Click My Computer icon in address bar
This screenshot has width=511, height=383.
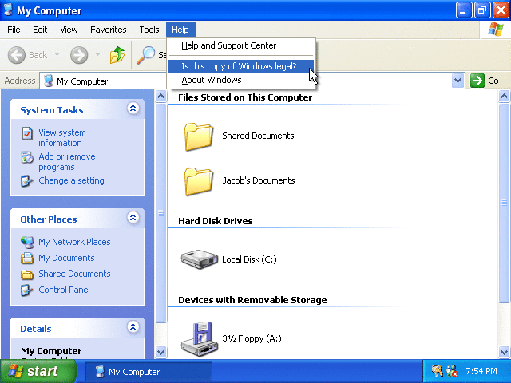[x=48, y=81]
